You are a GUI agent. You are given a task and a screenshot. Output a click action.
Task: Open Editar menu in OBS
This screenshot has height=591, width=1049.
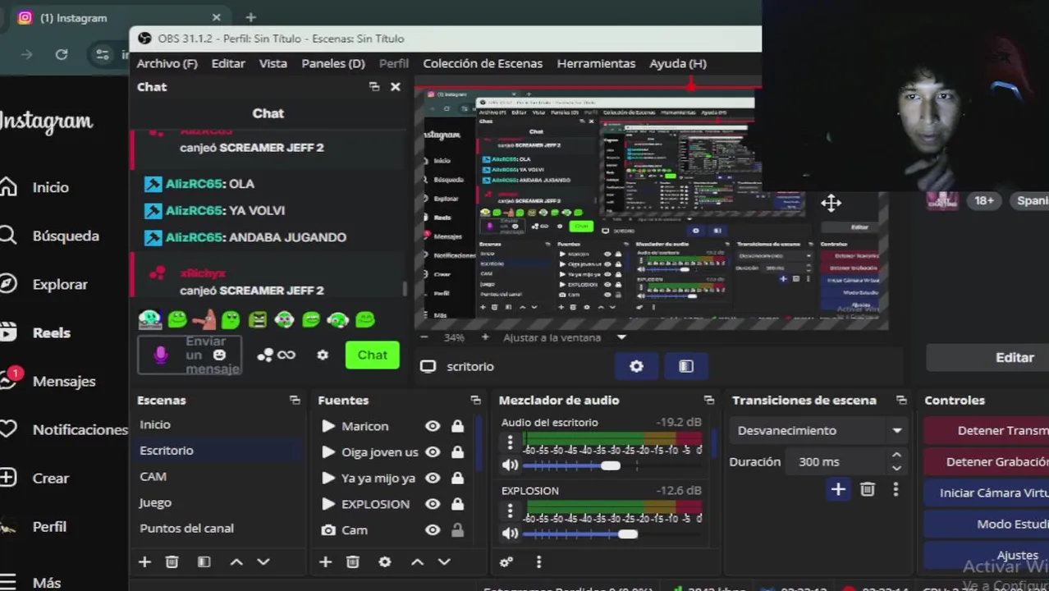pos(228,63)
